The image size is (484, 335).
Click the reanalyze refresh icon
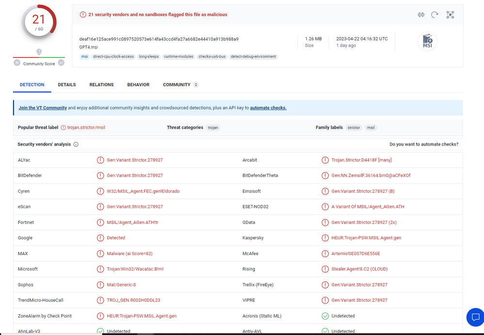click(435, 15)
